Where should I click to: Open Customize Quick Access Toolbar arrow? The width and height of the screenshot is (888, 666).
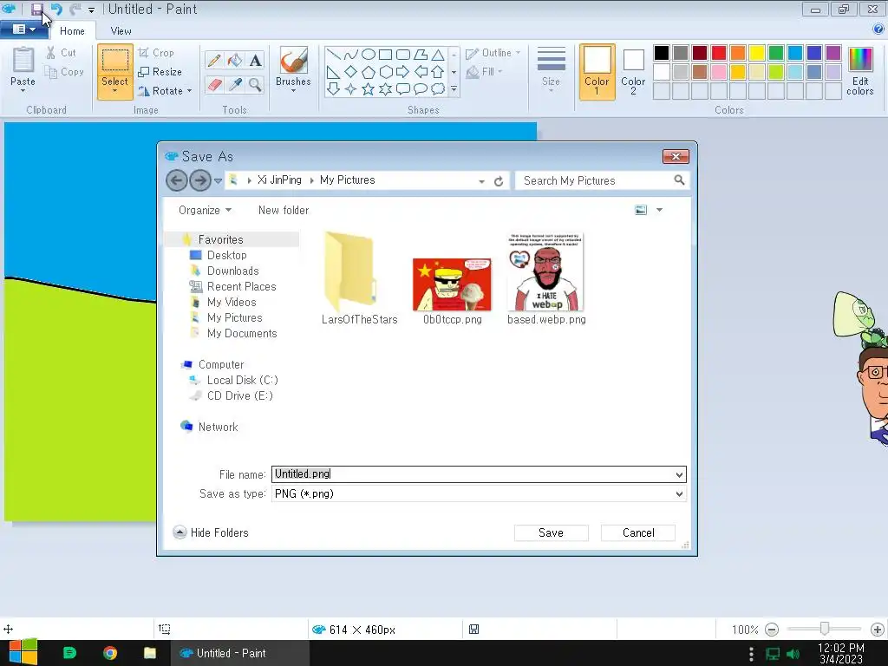click(91, 10)
